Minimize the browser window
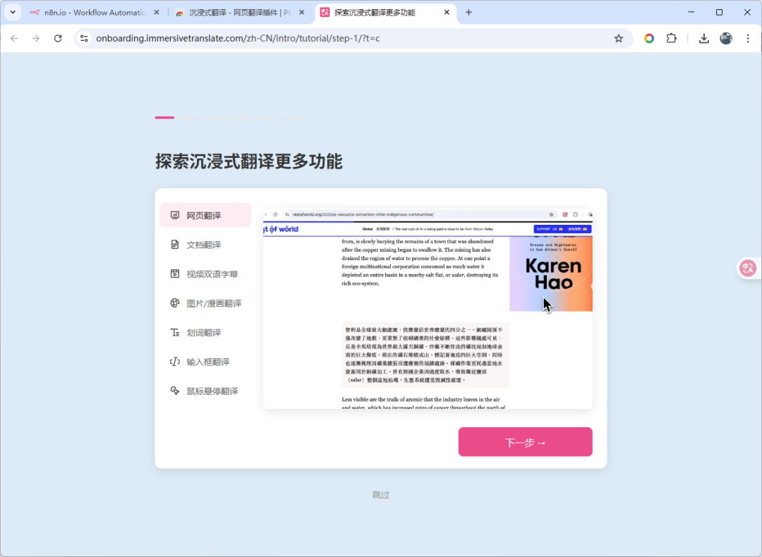Screen dimensions: 762x557 click(691, 12)
